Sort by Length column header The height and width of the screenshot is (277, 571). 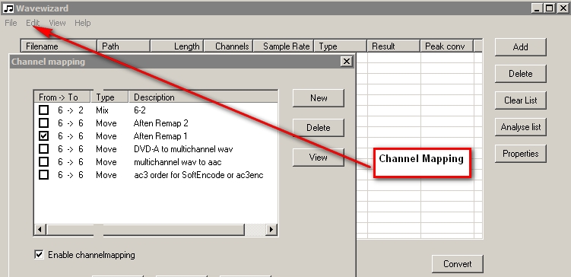click(177, 46)
